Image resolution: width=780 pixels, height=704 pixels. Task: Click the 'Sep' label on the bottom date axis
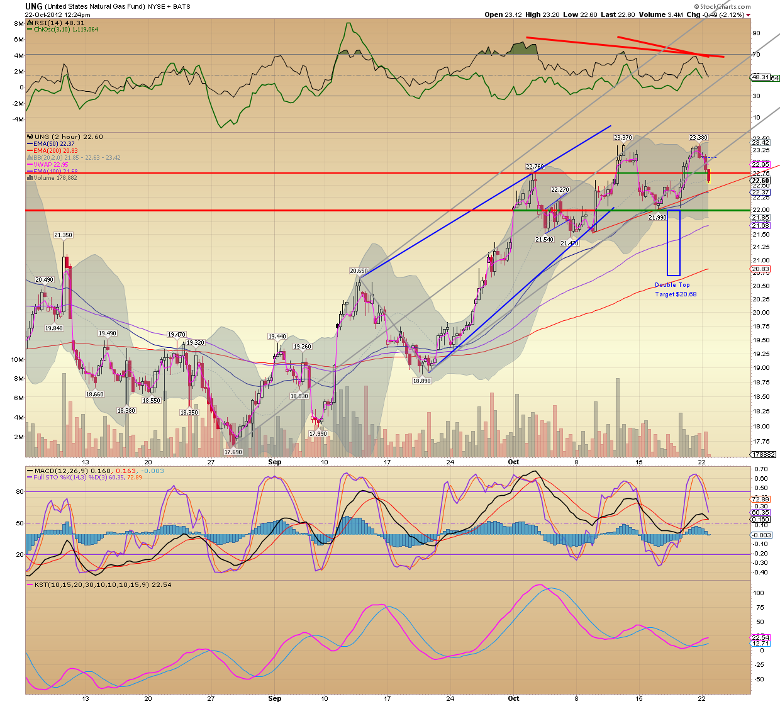pyautogui.click(x=274, y=698)
